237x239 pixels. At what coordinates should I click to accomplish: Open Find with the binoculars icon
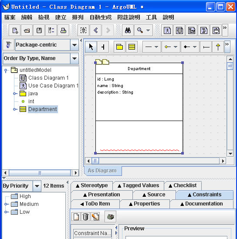pyautogui.click(x=128, y=30)
